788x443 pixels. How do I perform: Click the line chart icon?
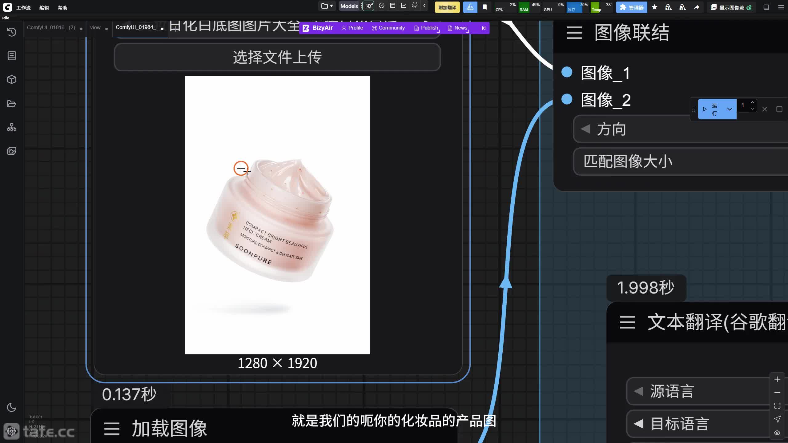click(404, 6)
